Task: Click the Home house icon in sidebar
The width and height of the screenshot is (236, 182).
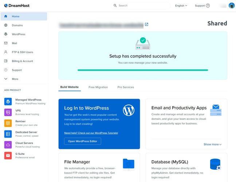Action: pyautogui.click(x=6, y=16)
